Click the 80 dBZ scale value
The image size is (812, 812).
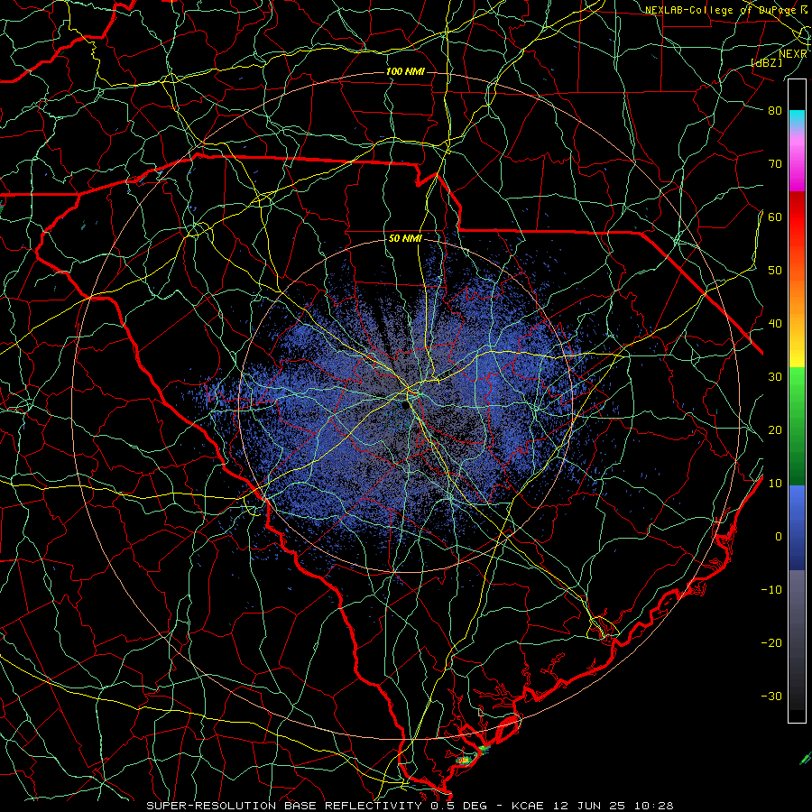pyautogui.click(x=775, y=110)
